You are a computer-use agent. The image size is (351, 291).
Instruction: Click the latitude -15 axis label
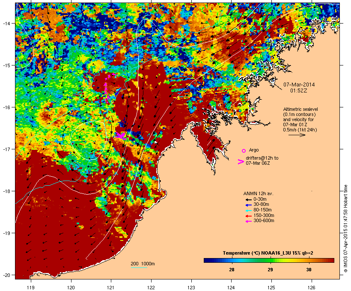(6, 65)
